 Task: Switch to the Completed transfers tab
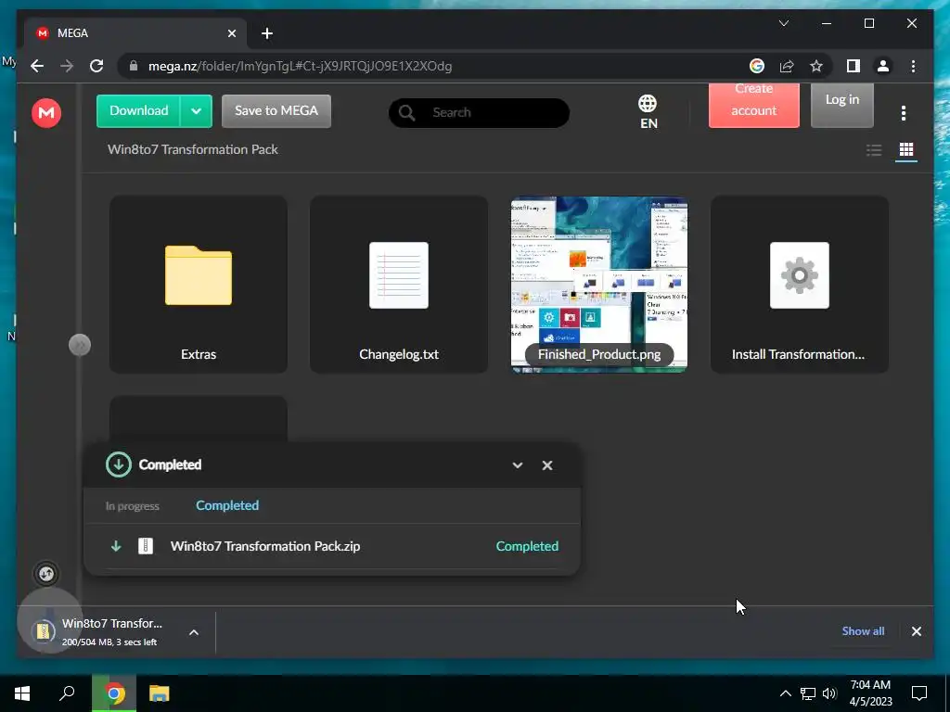[227, 505]
